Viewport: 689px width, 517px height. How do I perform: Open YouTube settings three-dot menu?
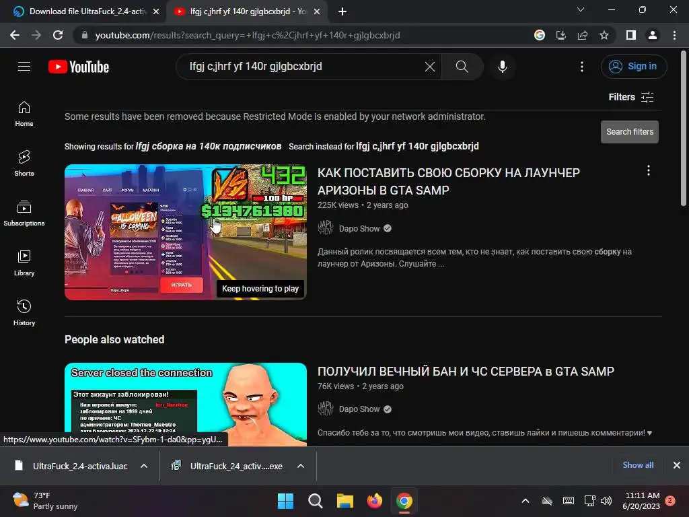[x=582, y=67]
